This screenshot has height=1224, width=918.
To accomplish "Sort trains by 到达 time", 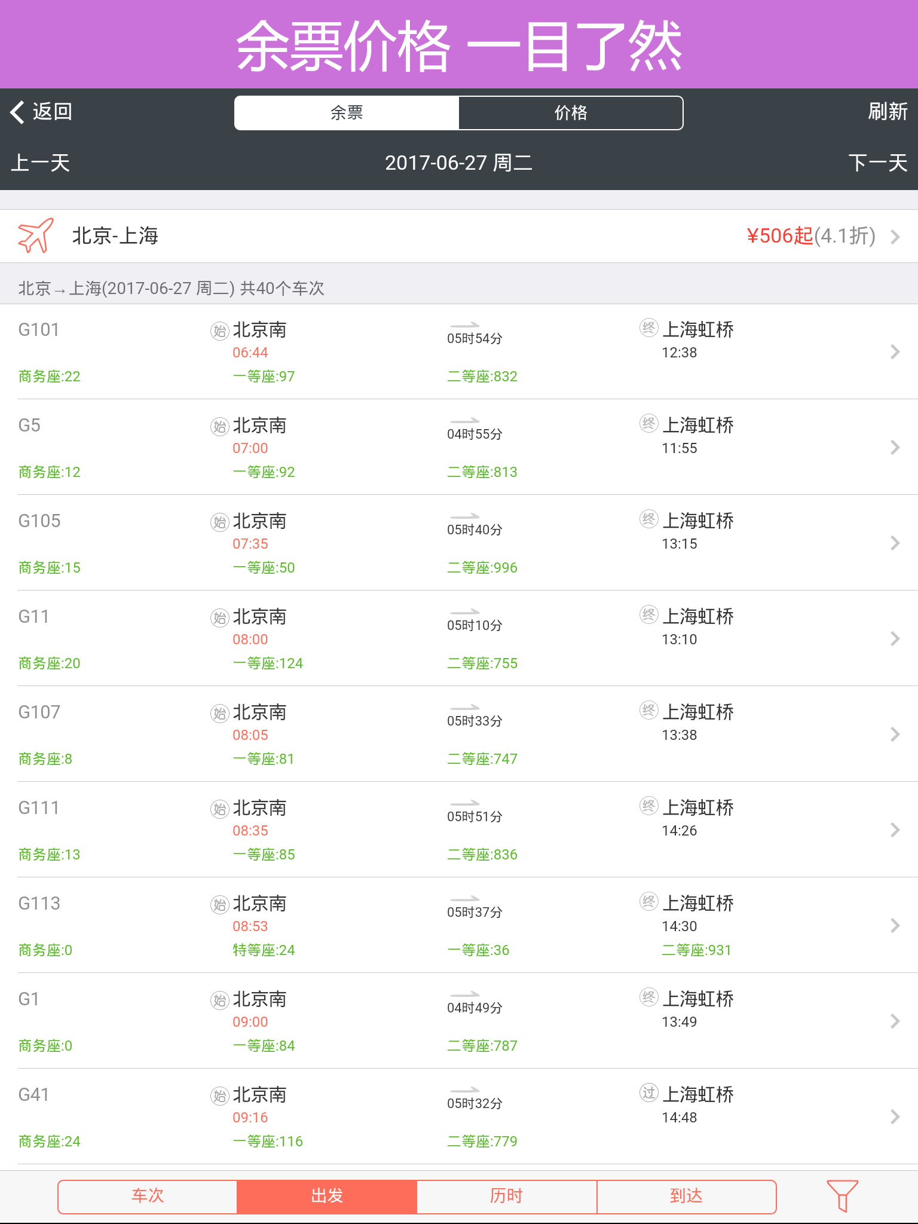I will (687, 1197).
